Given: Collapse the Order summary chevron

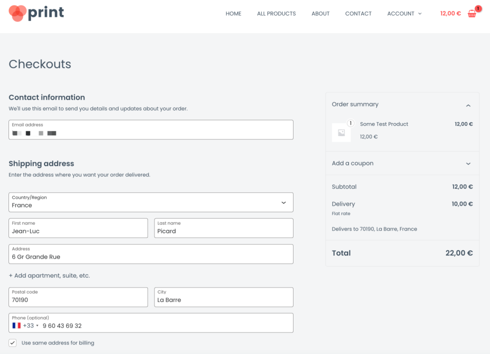Looking at the screenshot, I should point(468,105).
